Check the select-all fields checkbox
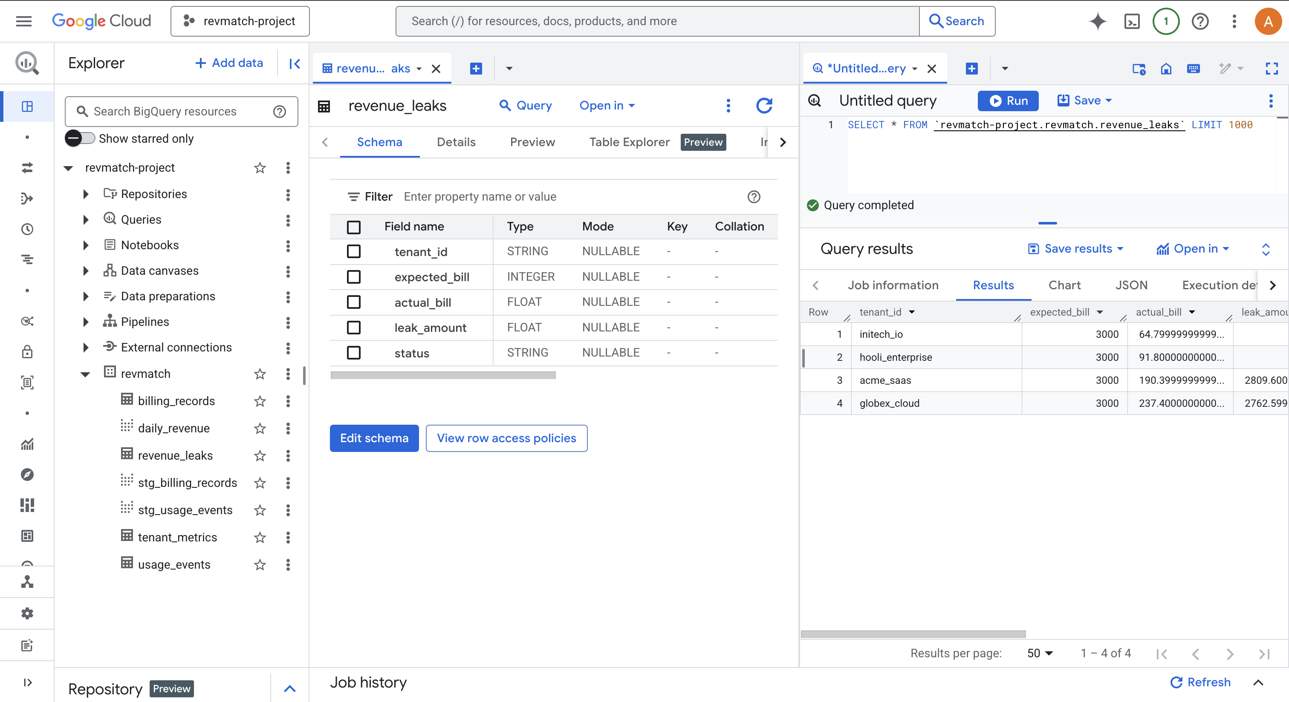 354,227
